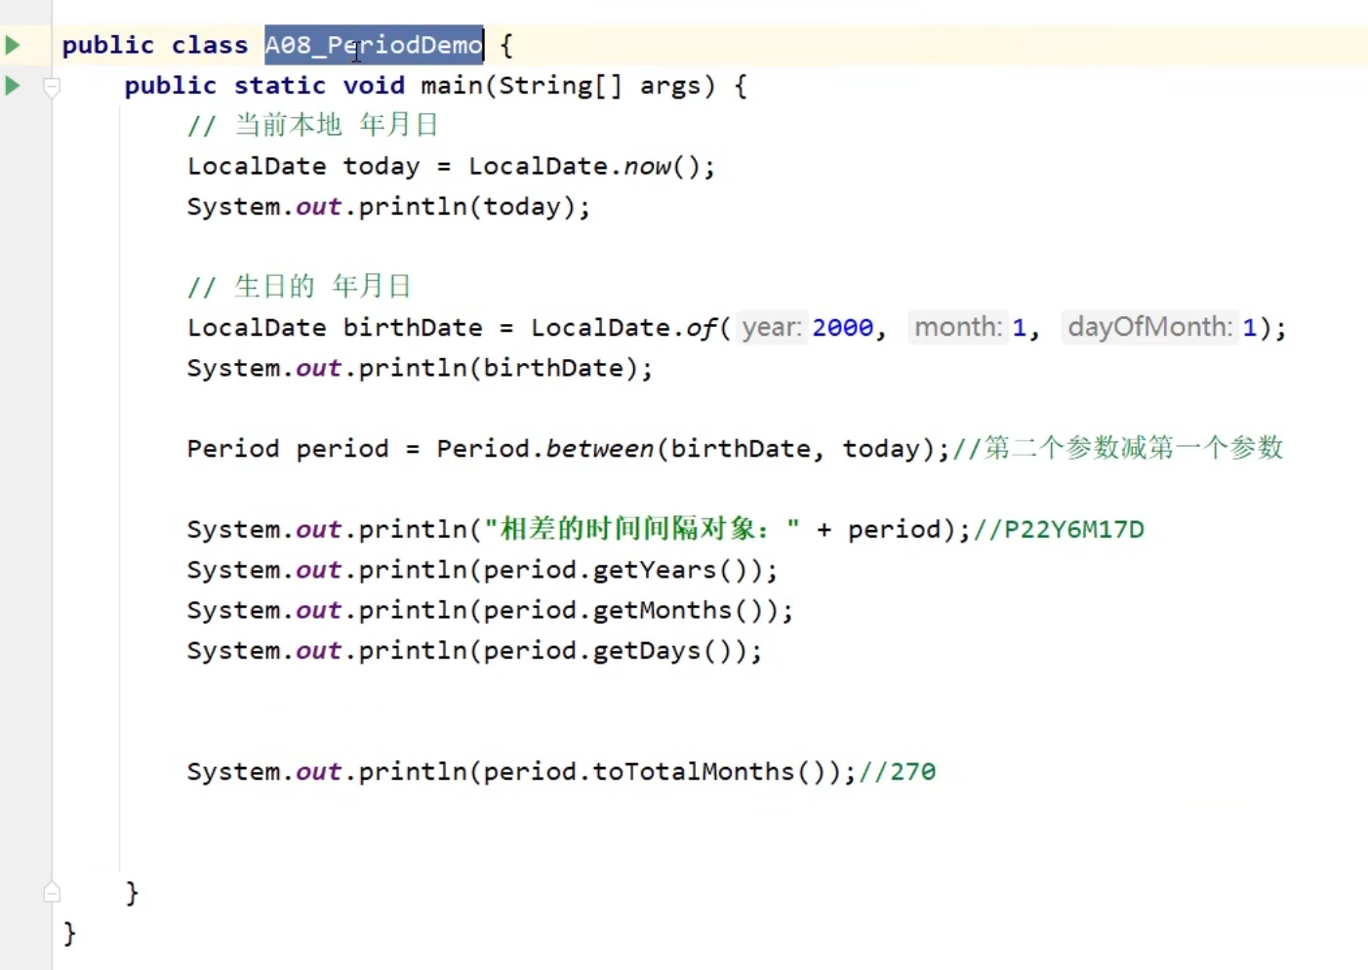Click the 'today' variable in its declaration
This screenshot has width=1368, height=970.
tap(382, 167)
